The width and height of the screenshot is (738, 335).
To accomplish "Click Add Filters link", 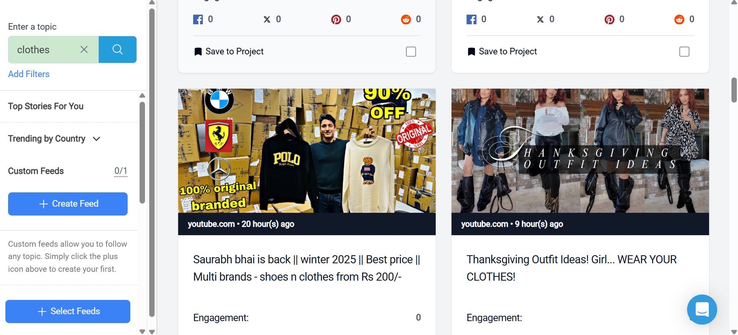I will tap(29, 74).
